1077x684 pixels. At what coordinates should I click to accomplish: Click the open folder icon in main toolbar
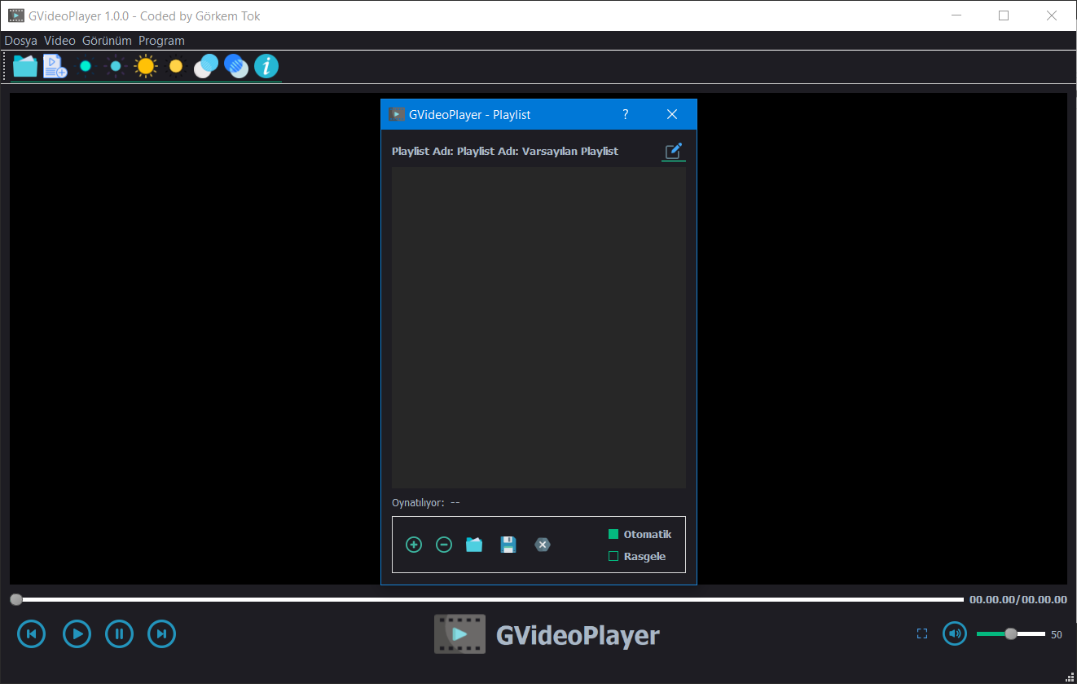(25, 66)
